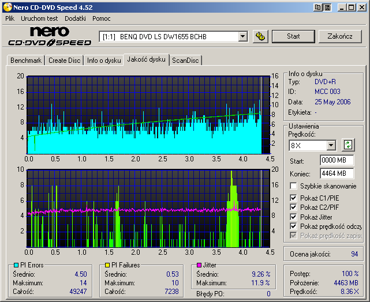Open the Pomoc menu
370x302 pixels.
[x=102, y=18]
